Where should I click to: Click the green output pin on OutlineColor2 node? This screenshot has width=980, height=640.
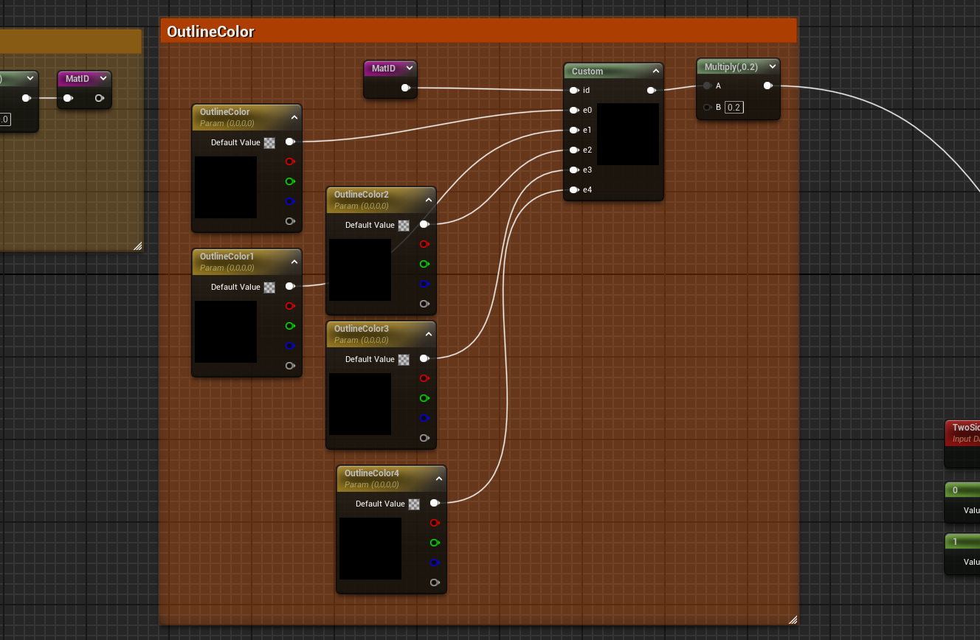[x=424, y=264]
